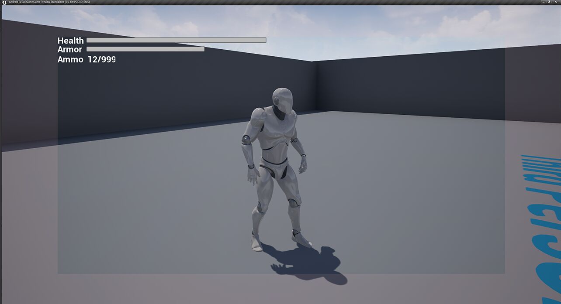Image resolution: width=561 pixels, height=304 pixels.
Task: Click the Armor label text
Action: [x=70, y=50]
